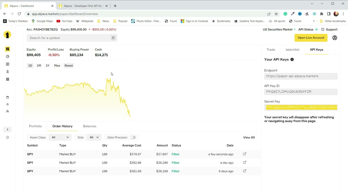This screenshot has height=195, width=348.
Task: Click the highlighted Secret Key field
Action: [x=301, y=107]
